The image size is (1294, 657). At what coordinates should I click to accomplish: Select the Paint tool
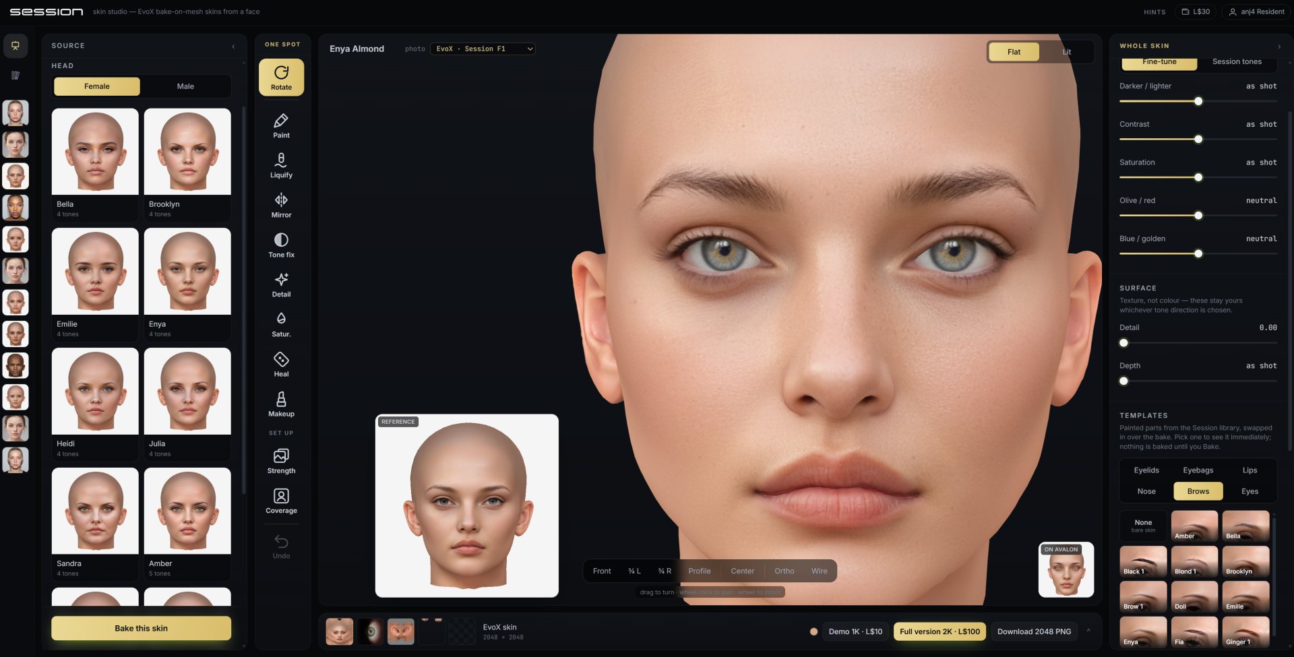[x=281, y=126]
